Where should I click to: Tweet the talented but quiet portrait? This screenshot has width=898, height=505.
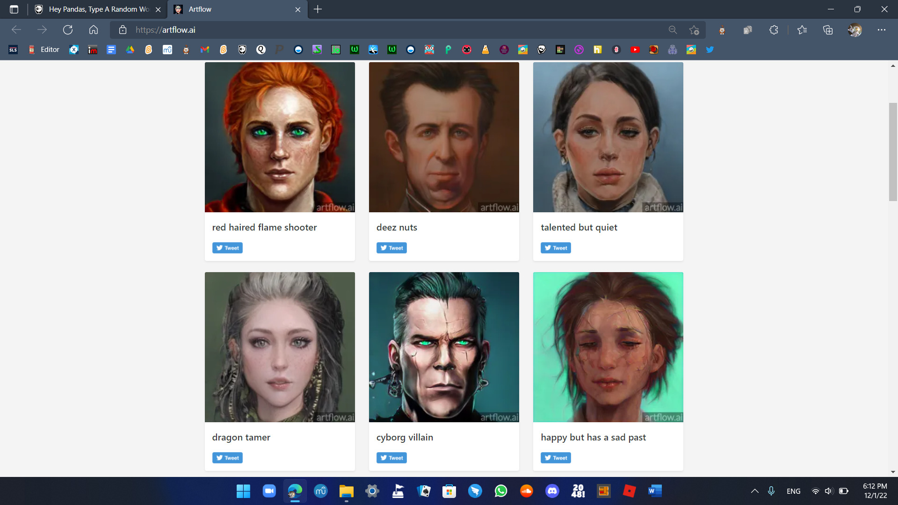click(556, 248)
